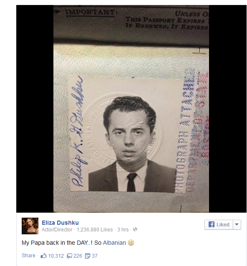View the 10,312 likes count

(x=56, y=256)
